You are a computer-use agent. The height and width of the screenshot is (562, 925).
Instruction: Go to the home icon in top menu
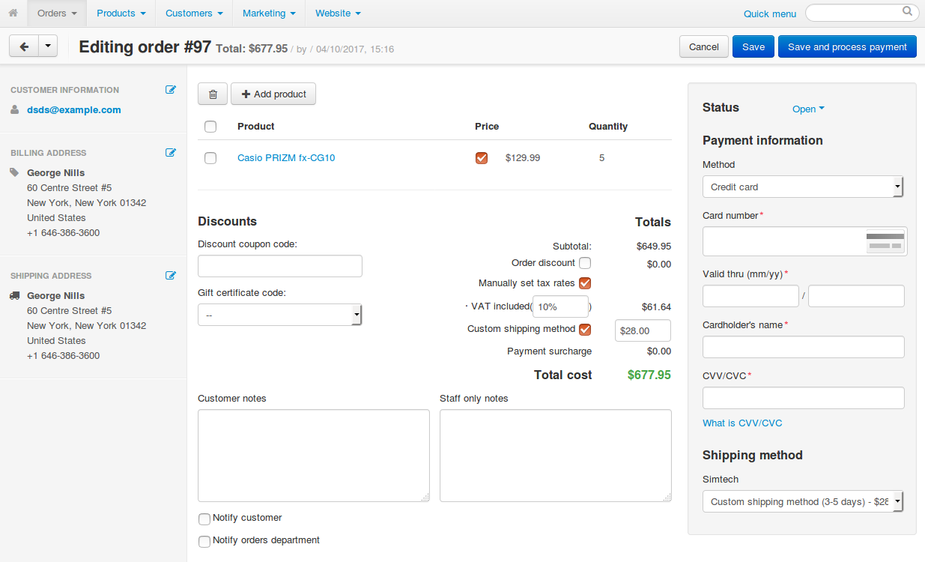pos(13,13)
